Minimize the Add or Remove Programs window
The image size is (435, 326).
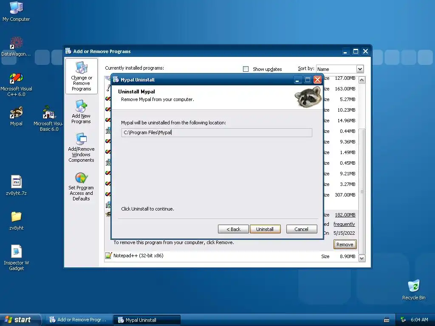click(345, 51)
